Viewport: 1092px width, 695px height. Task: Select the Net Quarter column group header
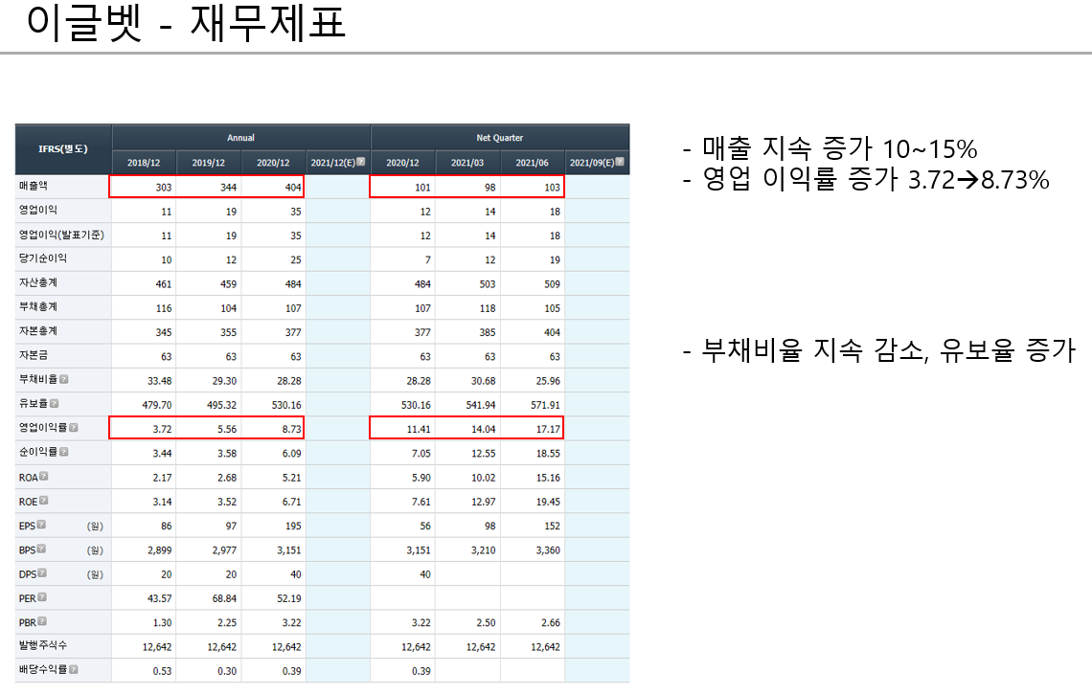[x=500, y=137]
